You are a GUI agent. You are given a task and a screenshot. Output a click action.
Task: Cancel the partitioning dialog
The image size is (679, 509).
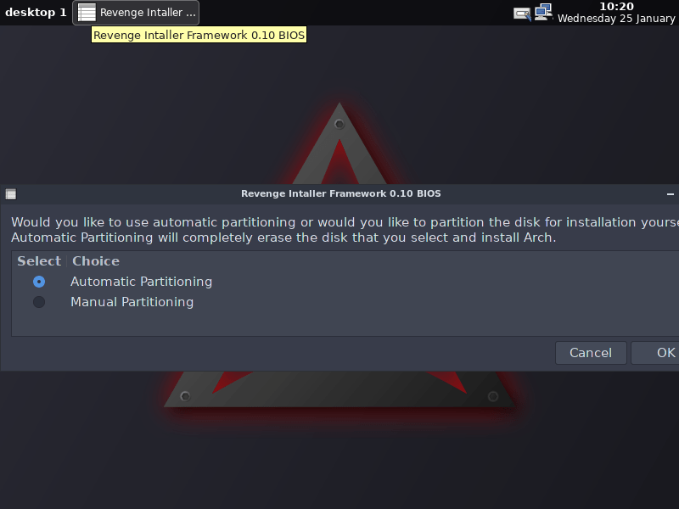tap(591, 353)
